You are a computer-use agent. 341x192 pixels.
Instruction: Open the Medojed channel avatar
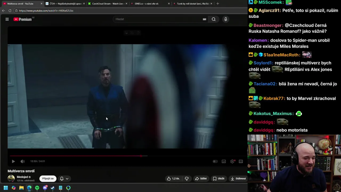(x=11, y=178)
